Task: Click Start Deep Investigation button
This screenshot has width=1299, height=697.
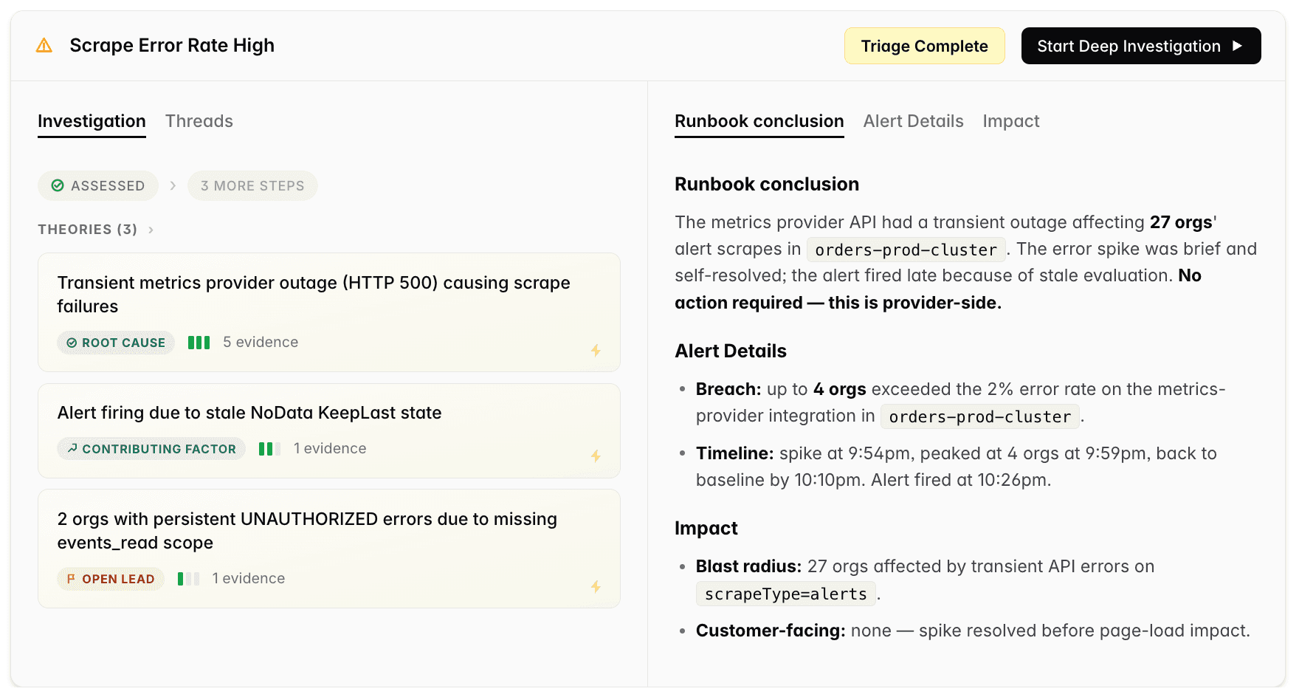Action: point(1141,46)
